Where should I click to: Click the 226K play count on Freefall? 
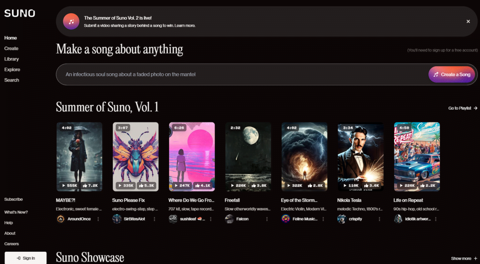tap(239, 186)
